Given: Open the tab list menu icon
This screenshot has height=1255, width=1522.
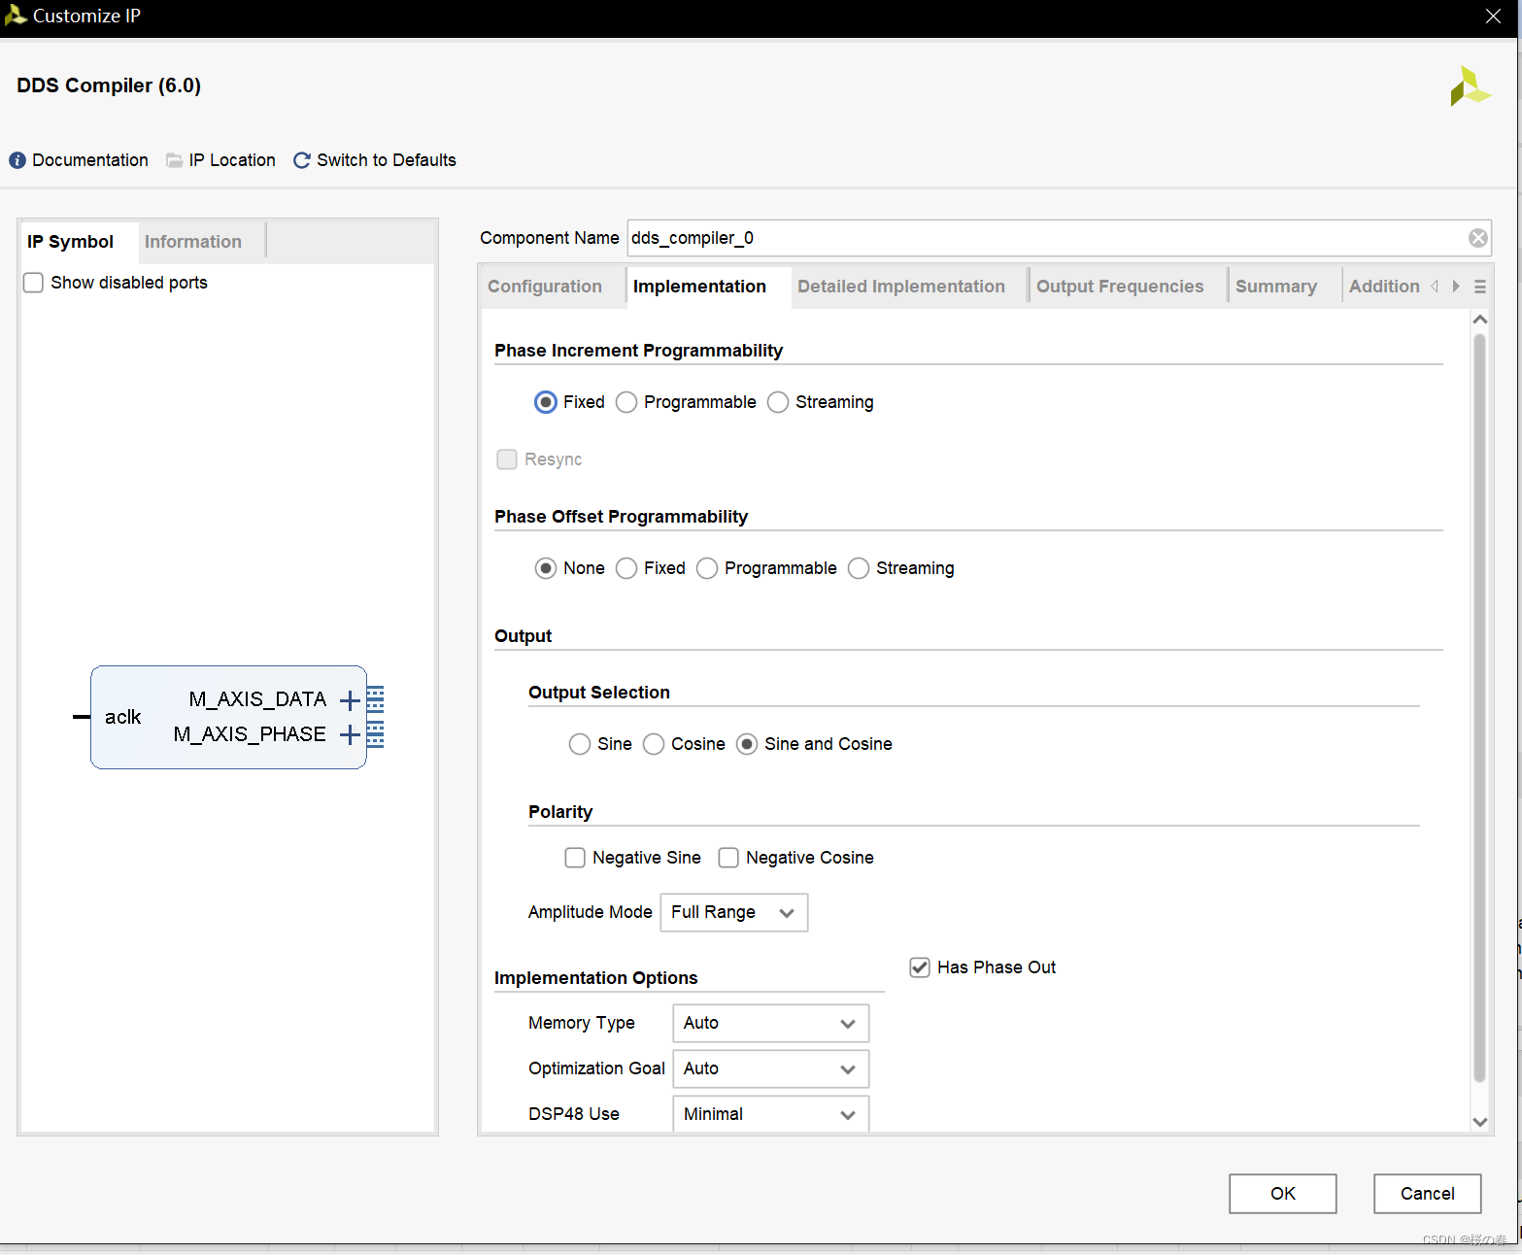Looking at the screenshot, I should (x=1479, y=287).
